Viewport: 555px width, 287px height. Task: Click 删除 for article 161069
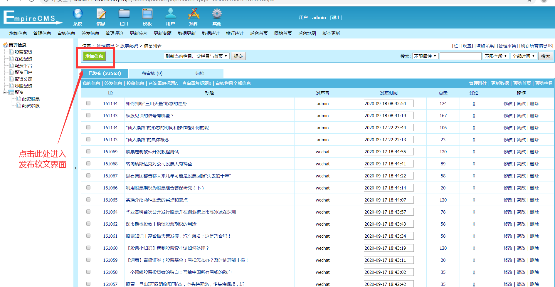click(534, 152)
